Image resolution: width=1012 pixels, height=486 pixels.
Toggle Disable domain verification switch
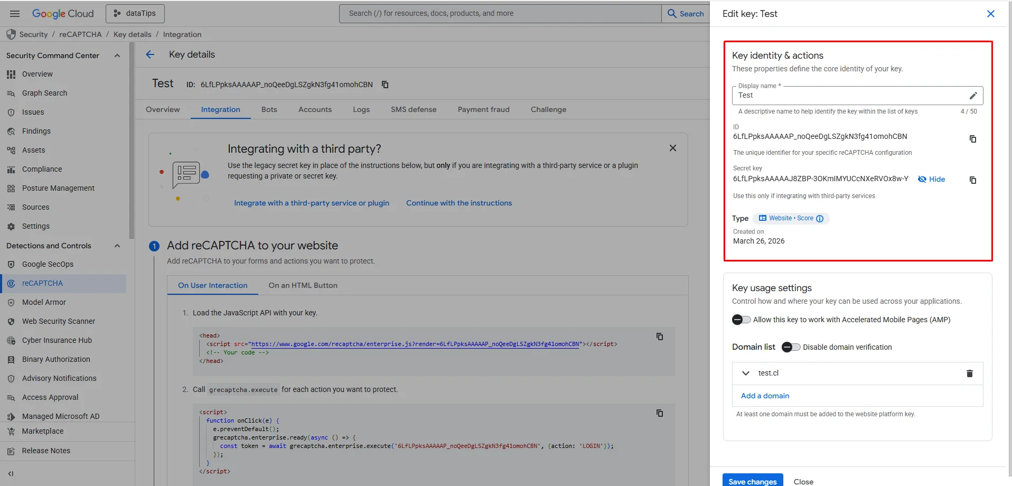[x=791, y=347]
